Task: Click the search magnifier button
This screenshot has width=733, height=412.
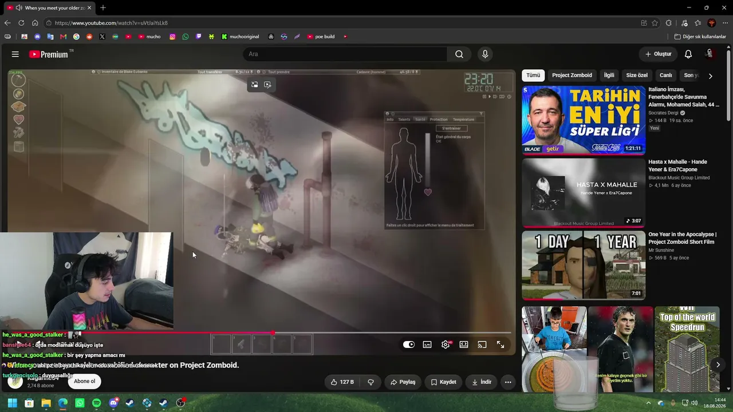Action: (459, 54)
